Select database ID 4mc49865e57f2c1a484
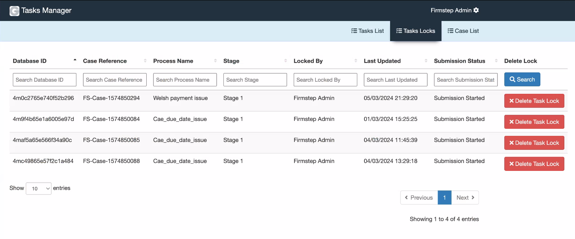The image size is (575, 239). pyautogui.click(x=43, y=161)
